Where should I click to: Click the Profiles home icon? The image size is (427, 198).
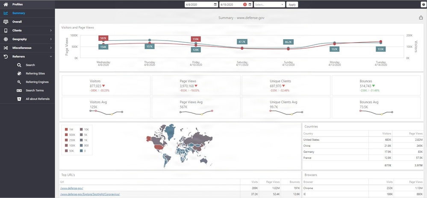(x=6, y=4)
